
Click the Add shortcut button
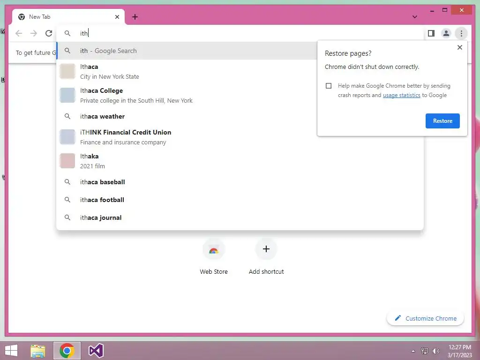(266, 257)
